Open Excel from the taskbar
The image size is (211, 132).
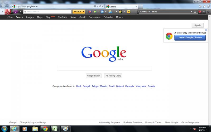tap(55, 129)
